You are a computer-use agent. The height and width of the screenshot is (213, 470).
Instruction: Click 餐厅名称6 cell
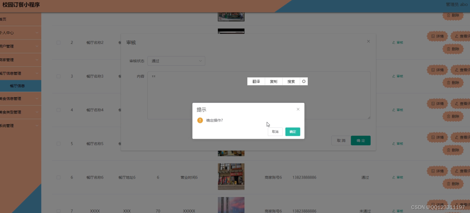[95, 177]
